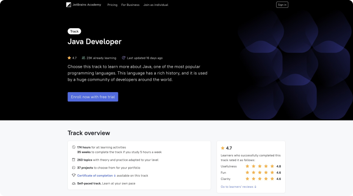Click the first star in the Clarity row
Image resolution: width=353 pixels, height=196 pixels.
pyautogui.click(x=247, y=179)
